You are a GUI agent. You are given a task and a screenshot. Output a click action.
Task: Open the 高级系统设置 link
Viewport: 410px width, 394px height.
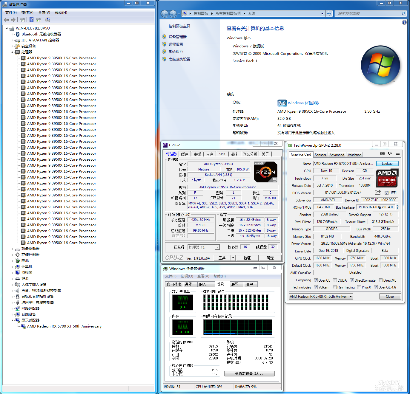click(179, 59)
